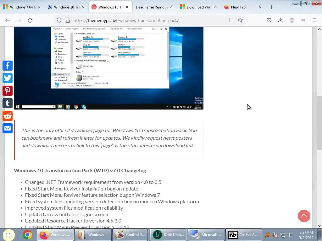Click 'Fixed Start Menu Reviver feature selection bug' line
Viewport: 322px width, 241px height.
[92, 195]
